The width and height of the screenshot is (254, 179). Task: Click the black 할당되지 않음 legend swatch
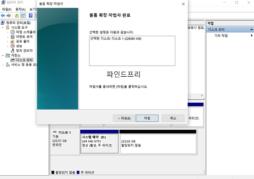[52, 172]
